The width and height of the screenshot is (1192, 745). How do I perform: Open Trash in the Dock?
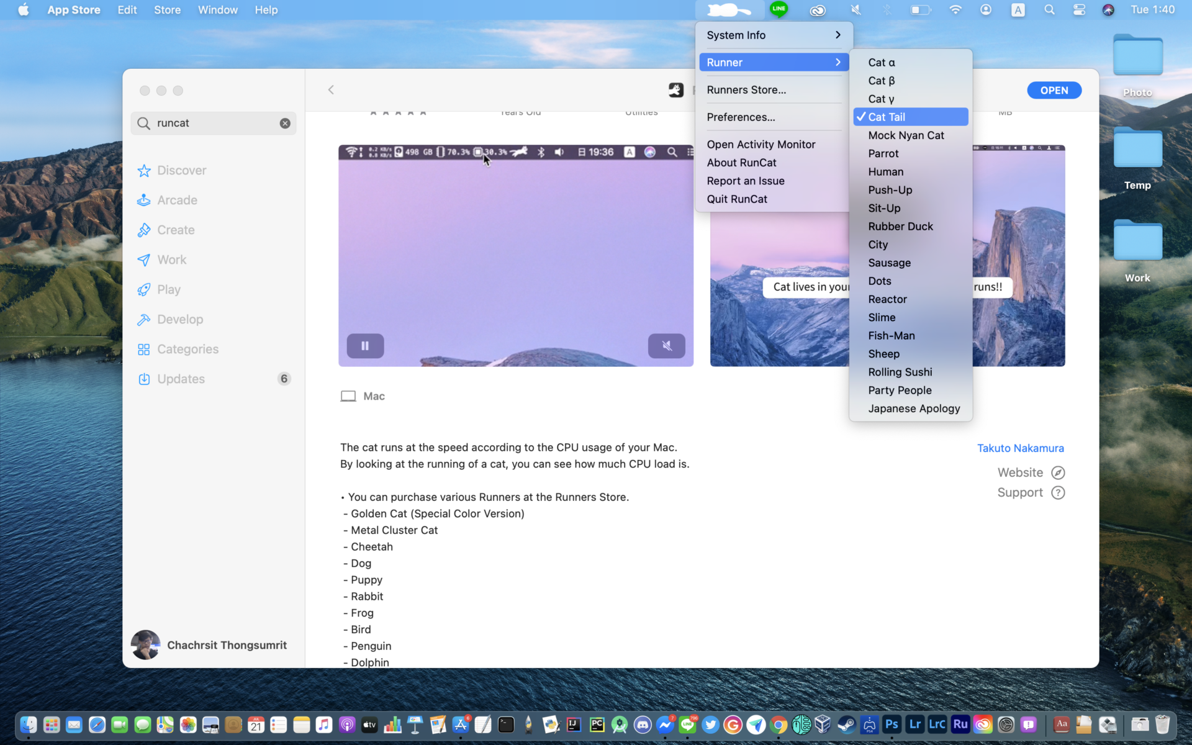(1163, 725)
